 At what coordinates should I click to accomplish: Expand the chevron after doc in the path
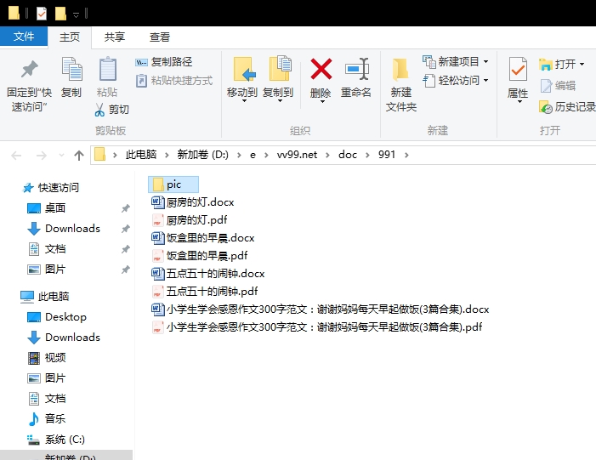pos(367,155)
